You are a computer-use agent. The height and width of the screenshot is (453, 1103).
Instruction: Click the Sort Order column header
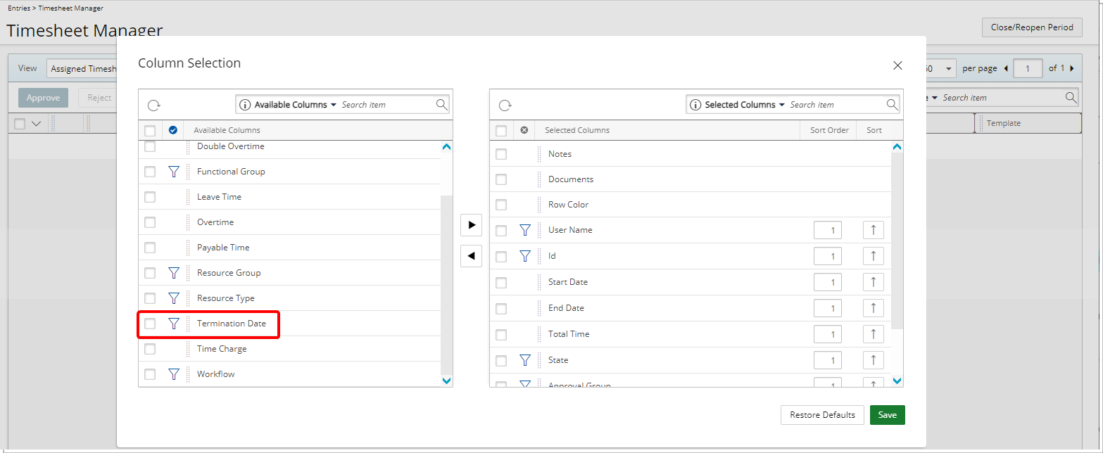828,130
